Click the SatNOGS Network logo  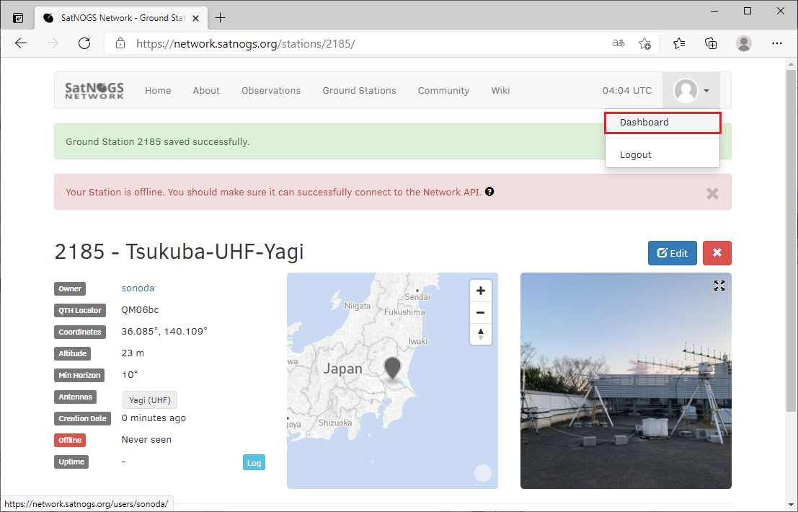(94, 90)
